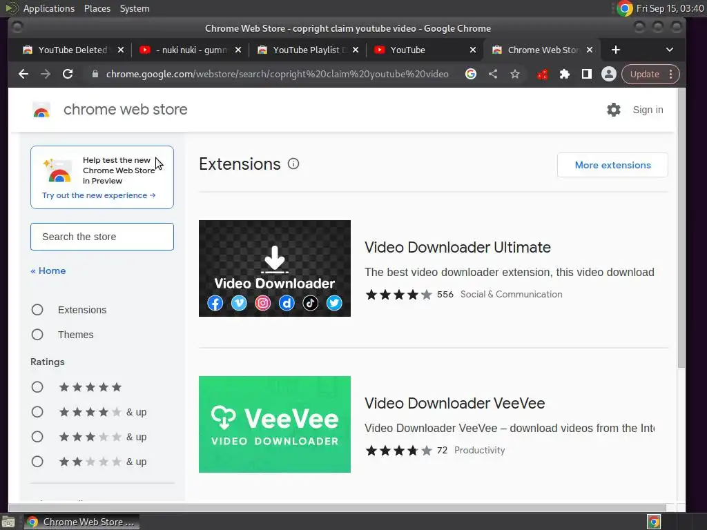The width and height of the screenshot is (707, 530).
Task: Click the Chrome tray icon at bottom right
Action: pos(654,522)
